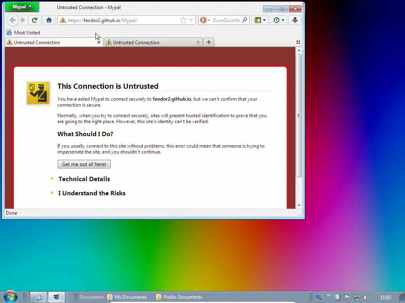Click the Done status bar text
Screen dimensions: 405x303
(x=11, y=213)
